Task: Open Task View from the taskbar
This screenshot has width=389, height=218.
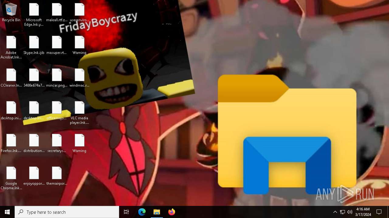Action: click(126, 212)
